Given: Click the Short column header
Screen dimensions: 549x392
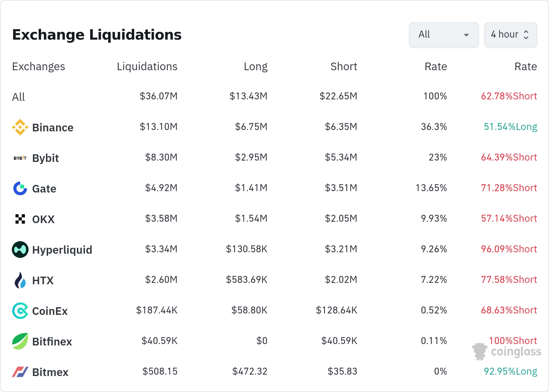Looking at the screenshot, I should (343, 66).
